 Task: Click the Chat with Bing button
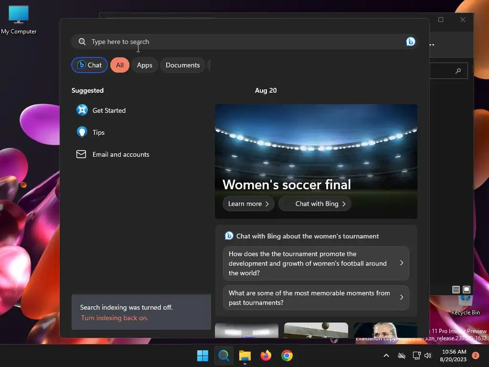click(315, 204)
